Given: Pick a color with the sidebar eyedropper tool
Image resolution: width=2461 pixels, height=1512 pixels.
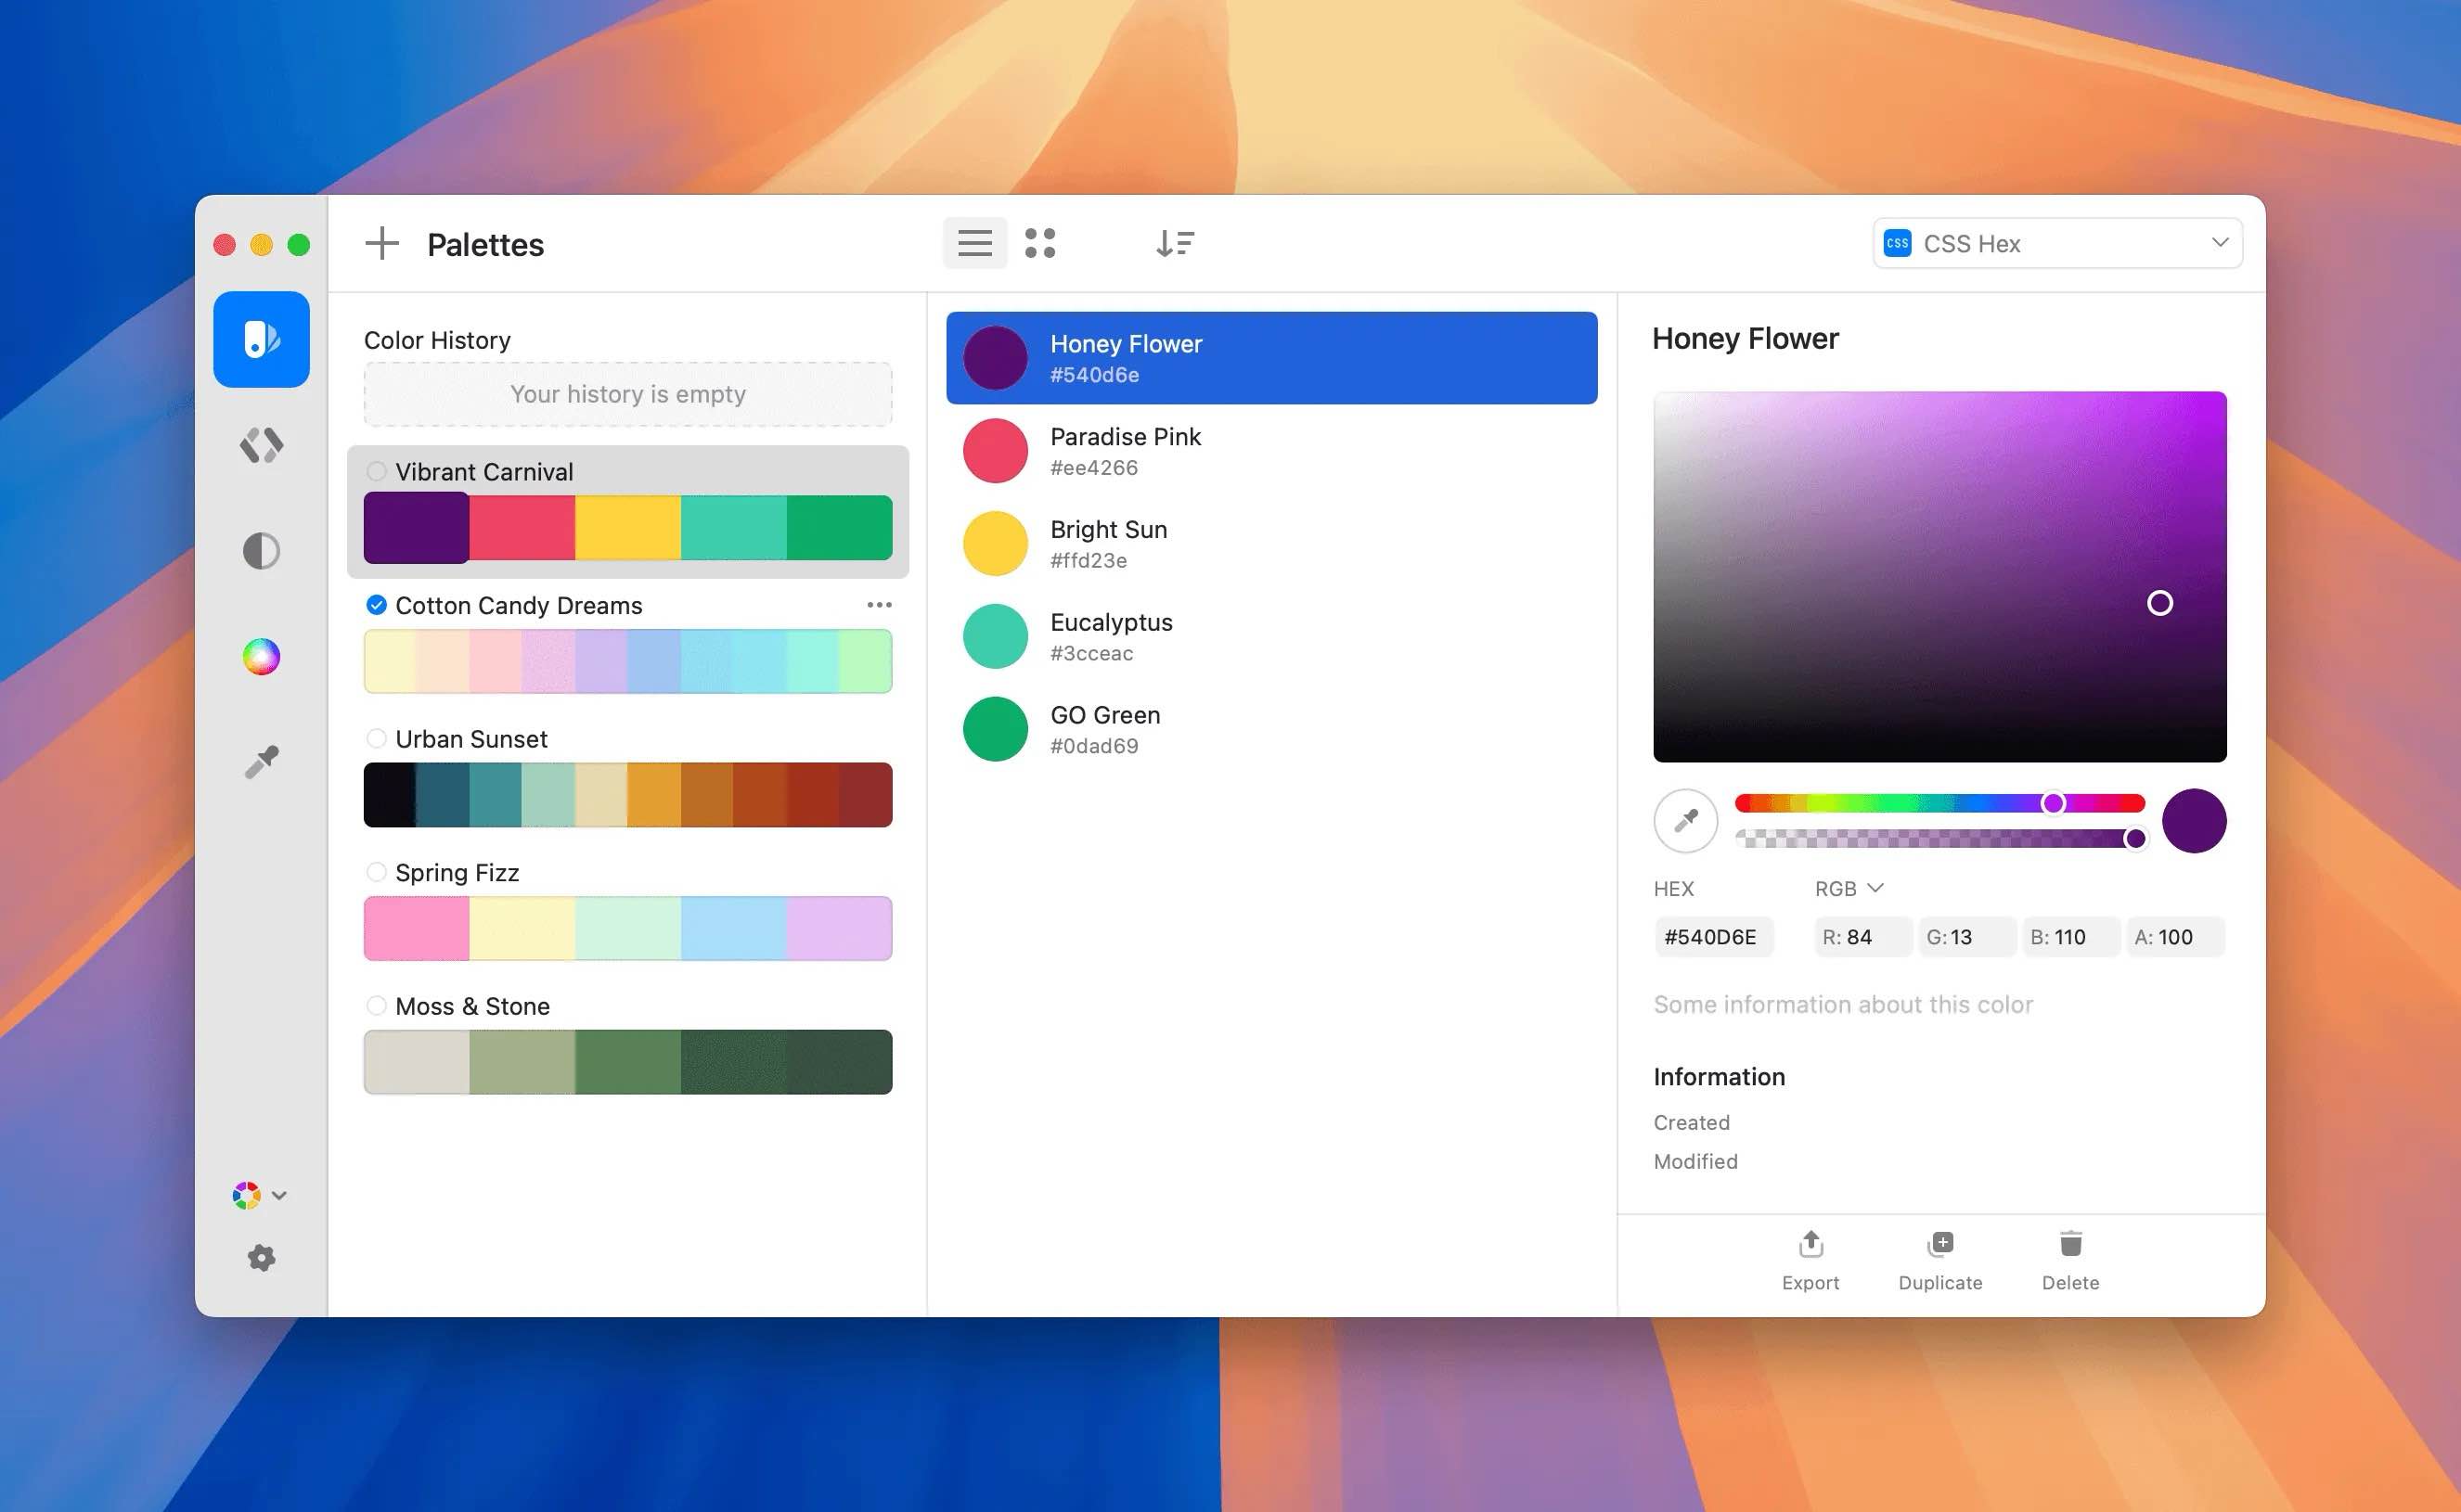Looking at the screenshot, I should (x=260, y=762).
